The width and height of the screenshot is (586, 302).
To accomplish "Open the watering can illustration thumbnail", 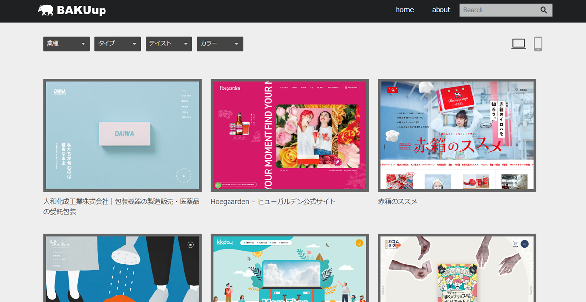I will (x=123, y=268).
